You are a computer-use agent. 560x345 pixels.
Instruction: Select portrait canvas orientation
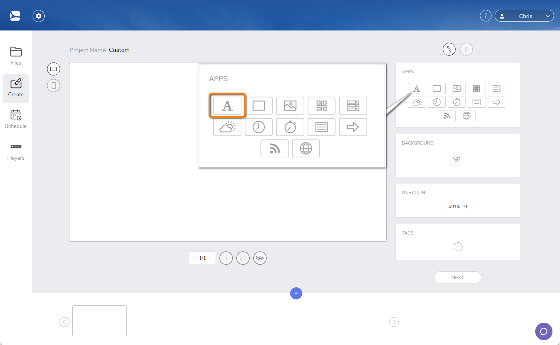pos(53,86)
